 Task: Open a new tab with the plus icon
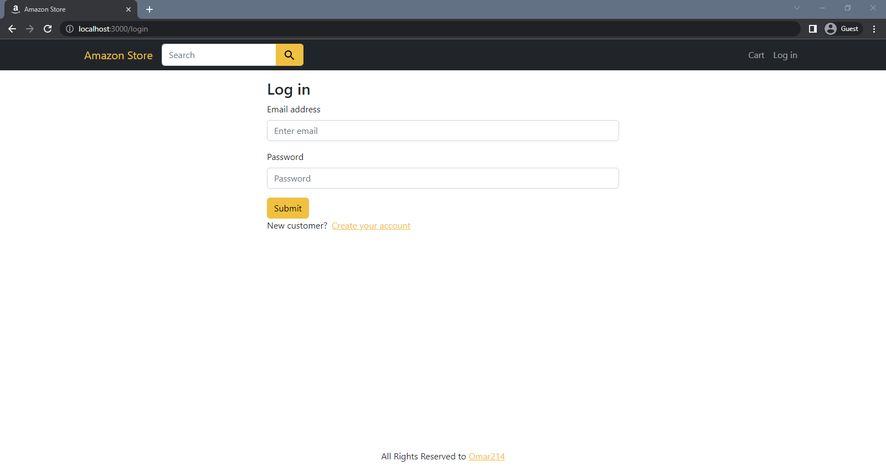150,9
